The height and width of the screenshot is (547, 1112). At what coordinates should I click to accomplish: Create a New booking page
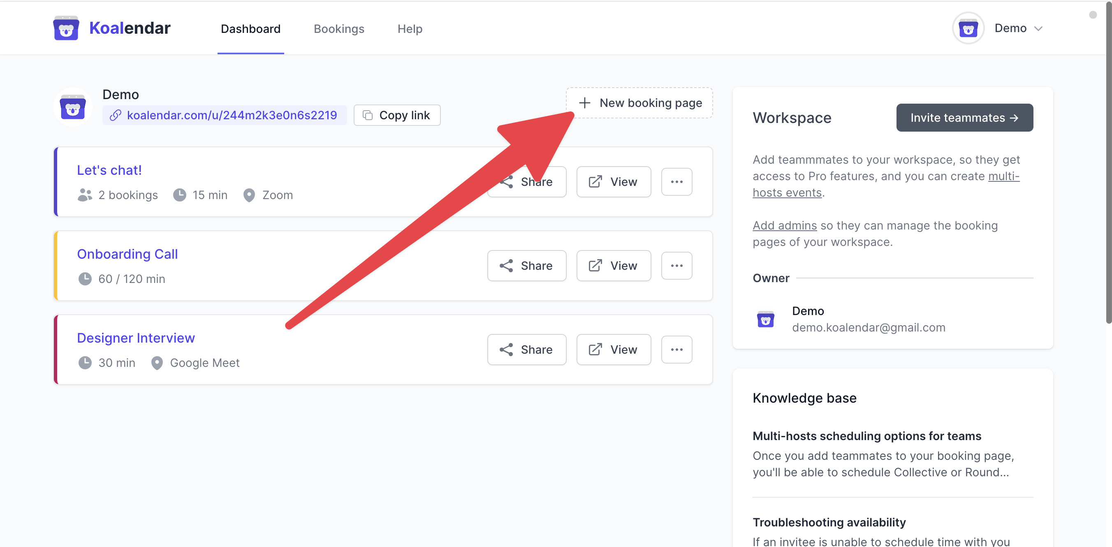(639, 103)
